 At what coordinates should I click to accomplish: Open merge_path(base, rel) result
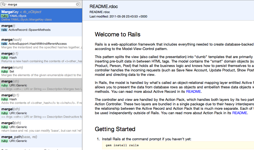pos(41,141)
